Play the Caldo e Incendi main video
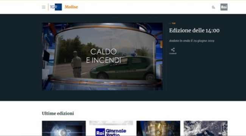246x136 pixels. coord(102,56)
